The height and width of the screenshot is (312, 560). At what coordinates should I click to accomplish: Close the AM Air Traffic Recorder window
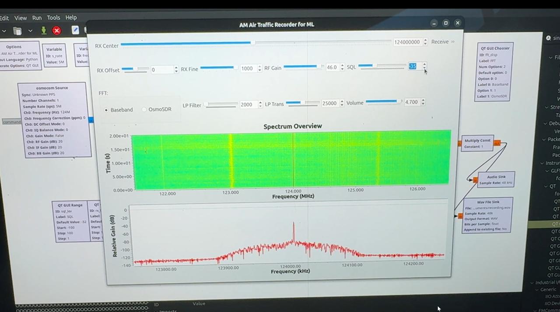458,23
